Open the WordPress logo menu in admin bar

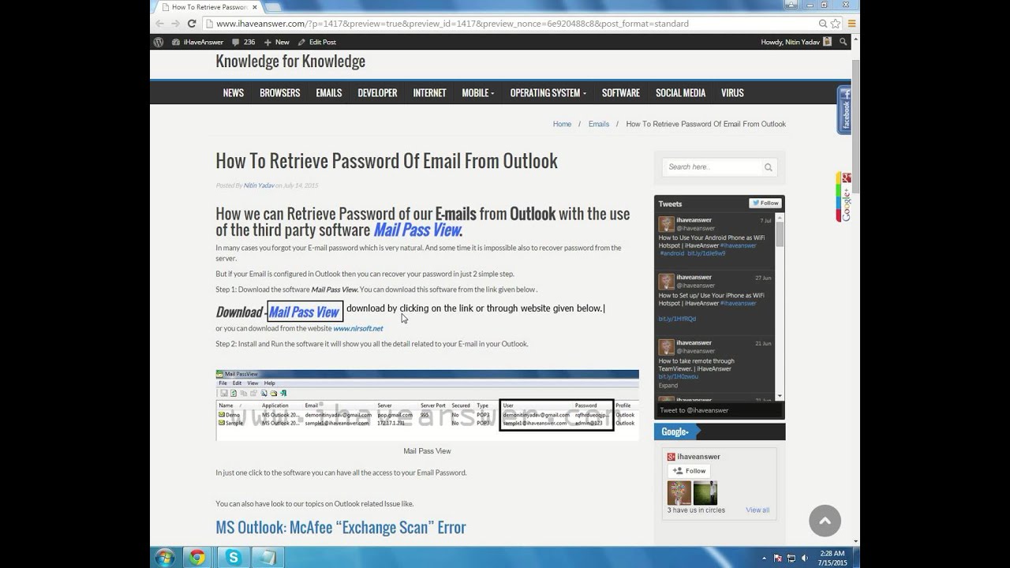click(x=159, y=42)
